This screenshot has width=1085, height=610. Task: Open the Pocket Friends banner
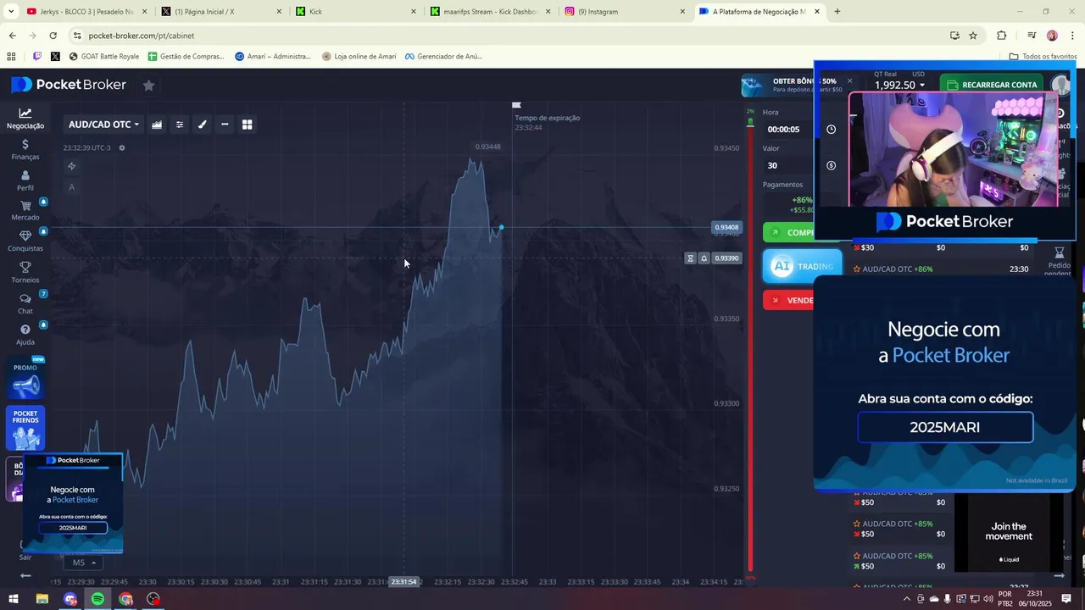click(25, 428)
